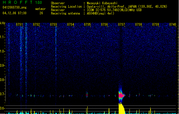Click the 0731 time marker
179x114 pixels.
click(x=19, y=25)
